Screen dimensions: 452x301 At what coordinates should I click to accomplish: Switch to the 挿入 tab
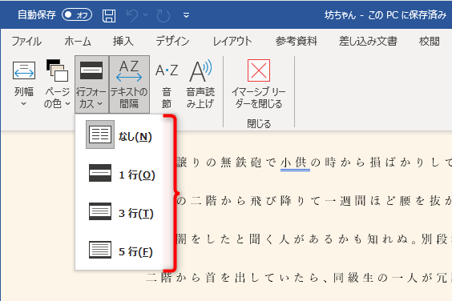point(123,42)
